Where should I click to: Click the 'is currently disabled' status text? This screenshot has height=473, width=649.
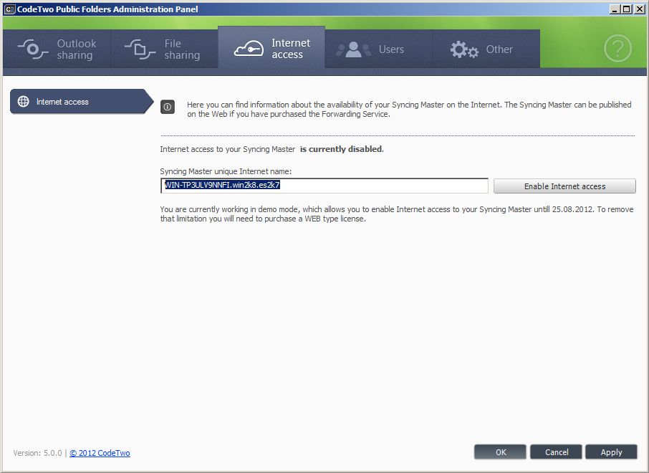point(341,149)
